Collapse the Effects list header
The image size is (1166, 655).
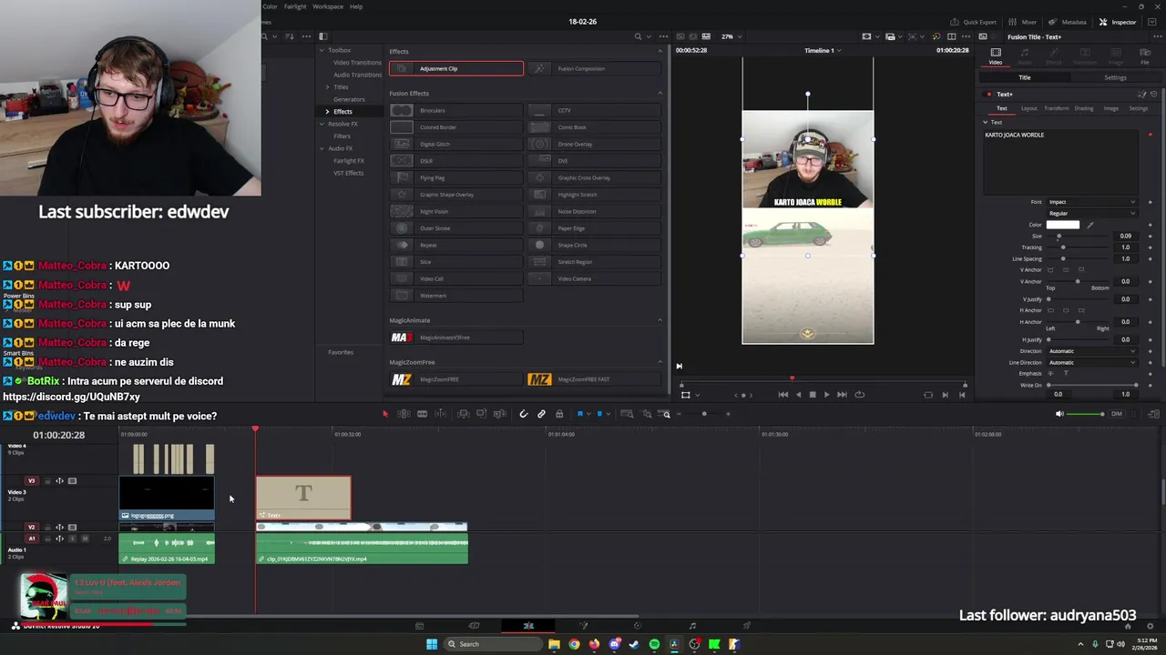click(660, 51)
